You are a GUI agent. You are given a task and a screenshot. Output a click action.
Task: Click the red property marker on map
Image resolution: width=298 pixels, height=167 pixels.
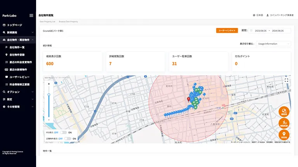tap(189, 99)
